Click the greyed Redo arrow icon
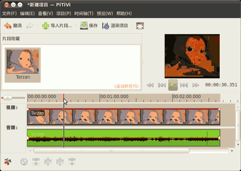 click(x=30, y=26)
